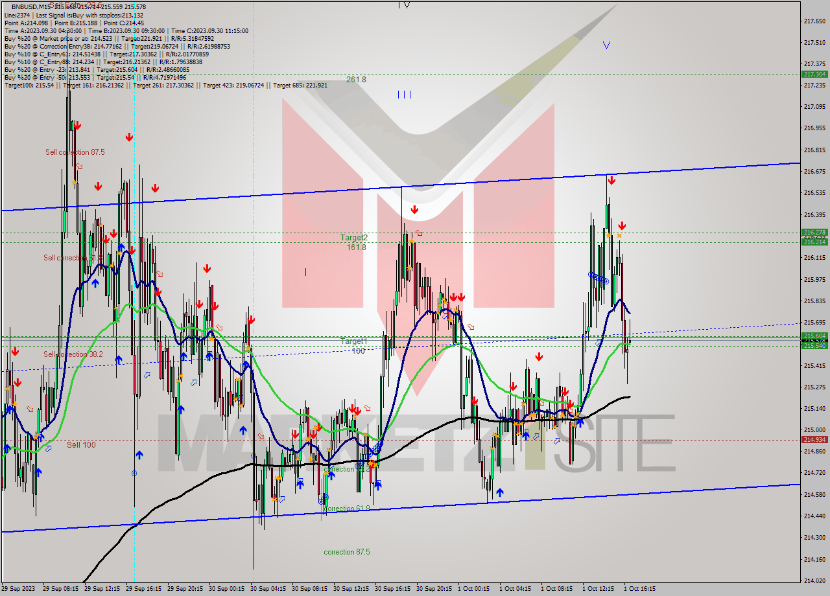Image resolution: width=830 pixels, height=596 pixels.
Task: Click the '30 Sep 08:15' time axis label
Action: (309, 589)
